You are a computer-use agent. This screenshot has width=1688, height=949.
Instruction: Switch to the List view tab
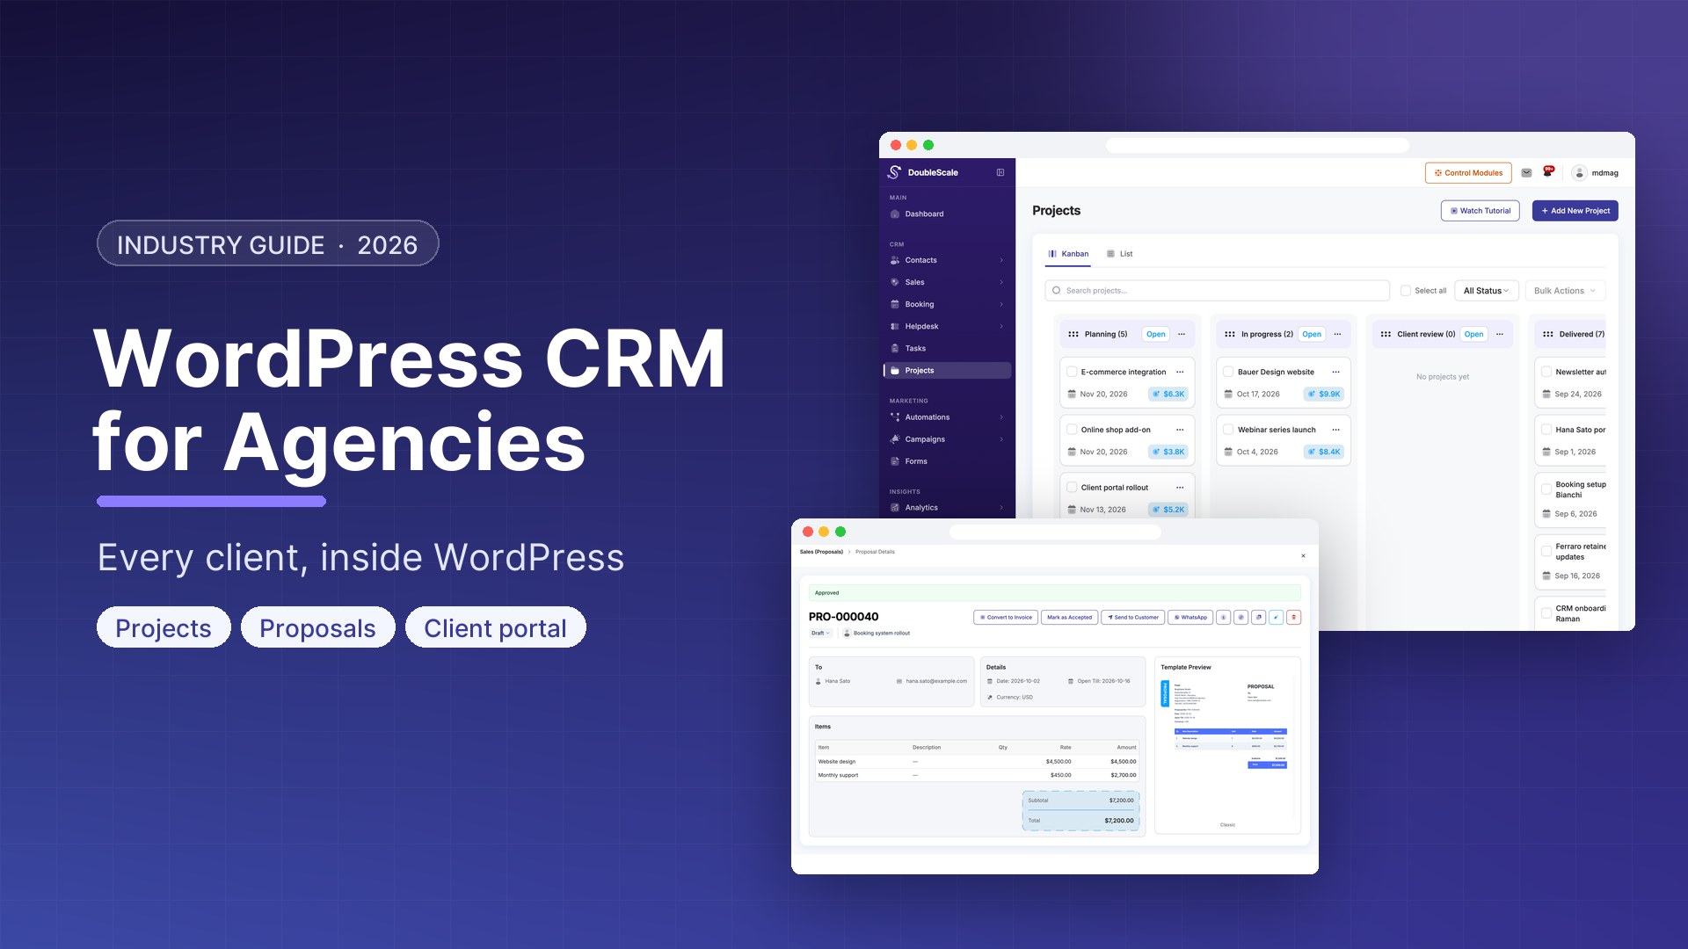point(1119,254)
